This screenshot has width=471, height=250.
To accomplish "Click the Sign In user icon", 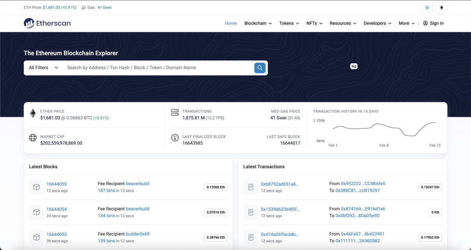I will coord(425,23).
